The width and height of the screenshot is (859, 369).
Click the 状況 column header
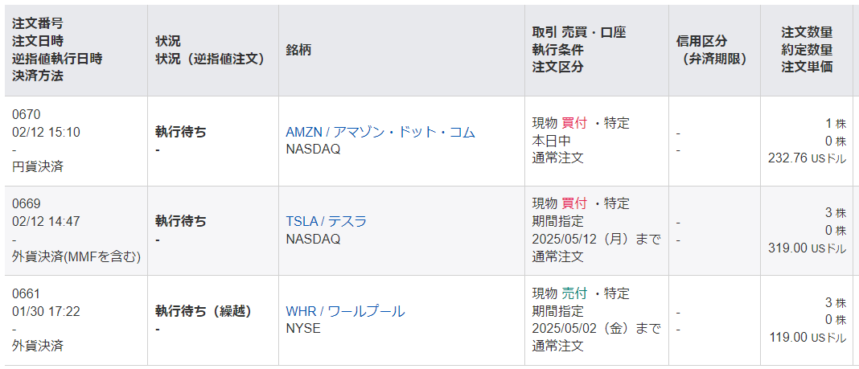pos(168,41)
